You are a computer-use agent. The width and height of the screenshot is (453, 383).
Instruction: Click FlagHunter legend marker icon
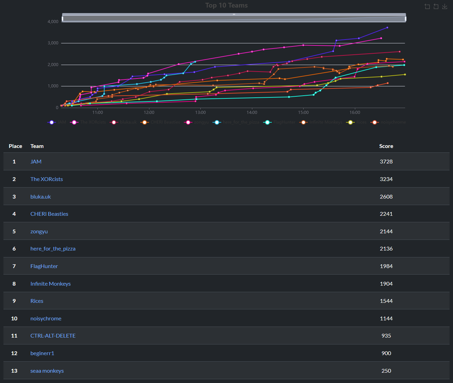point(267,122)
